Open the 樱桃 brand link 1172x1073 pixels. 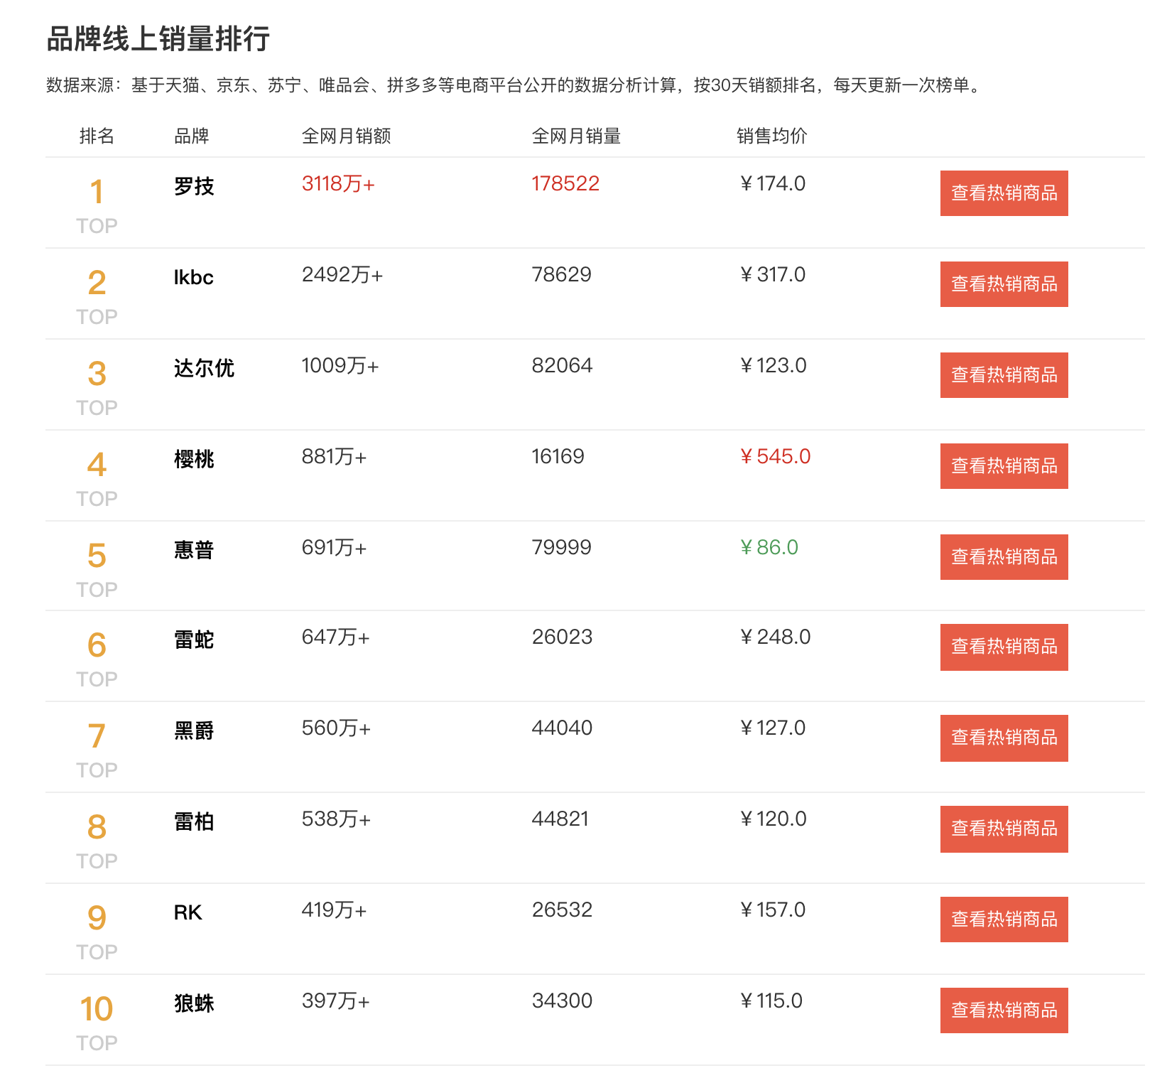[194, 459]
